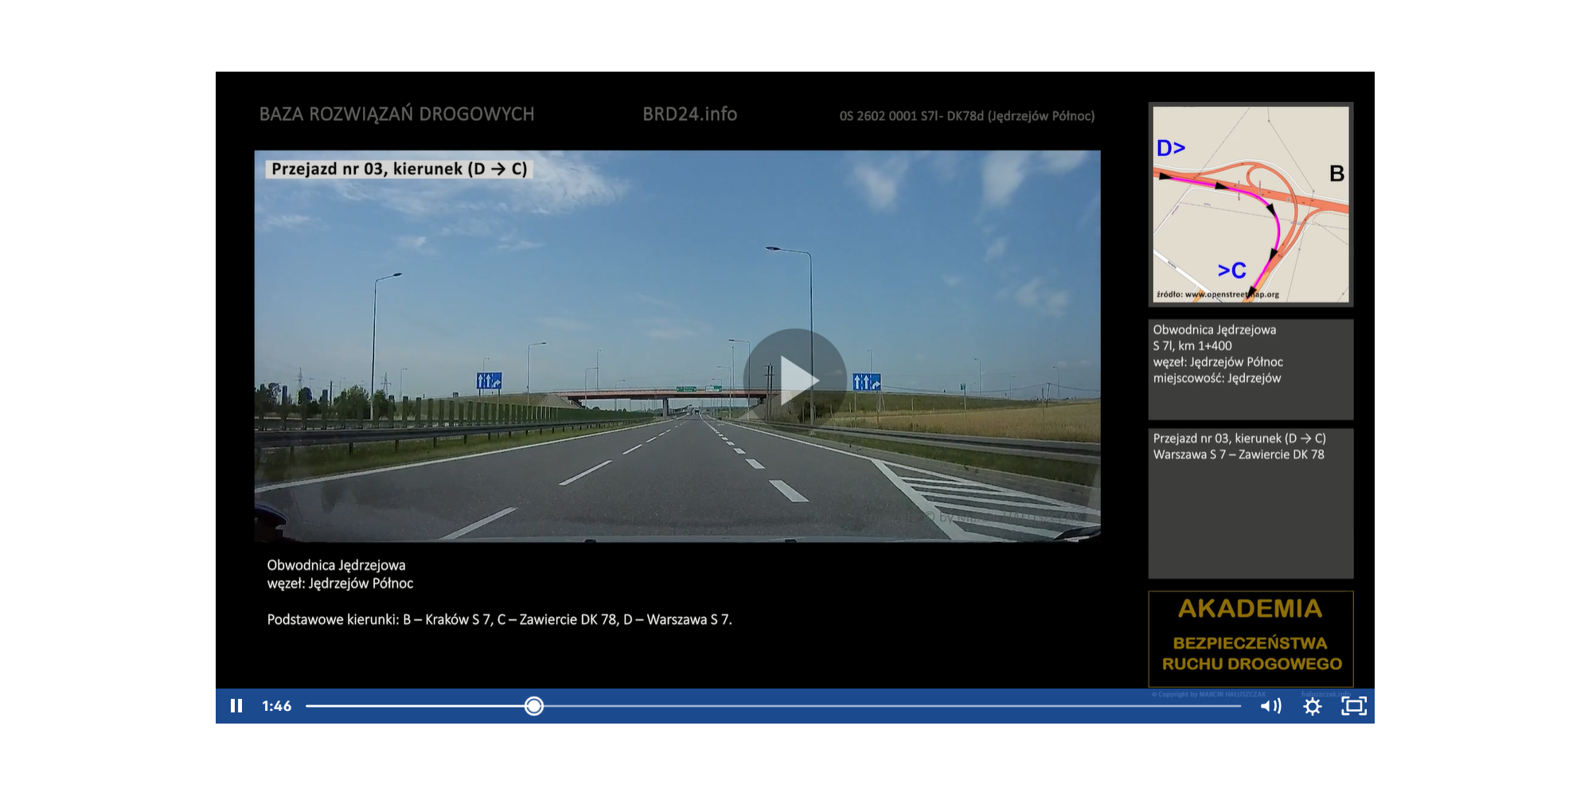
Task: Click 'Warszawa S 7 – Zawiercie DK 78' text
Action: coord(1239,455)
